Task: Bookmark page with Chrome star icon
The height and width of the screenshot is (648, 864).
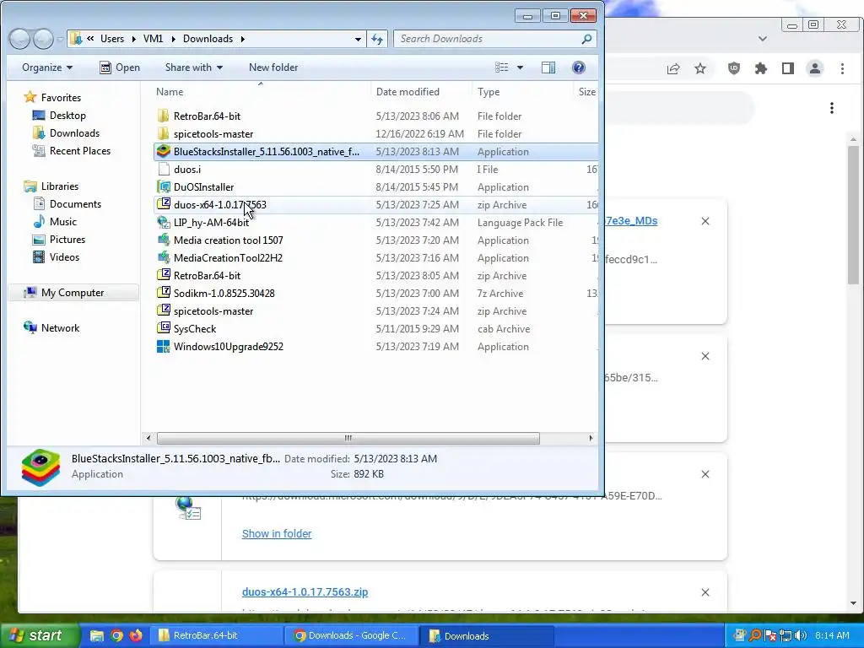Action: tap(700, 69)
